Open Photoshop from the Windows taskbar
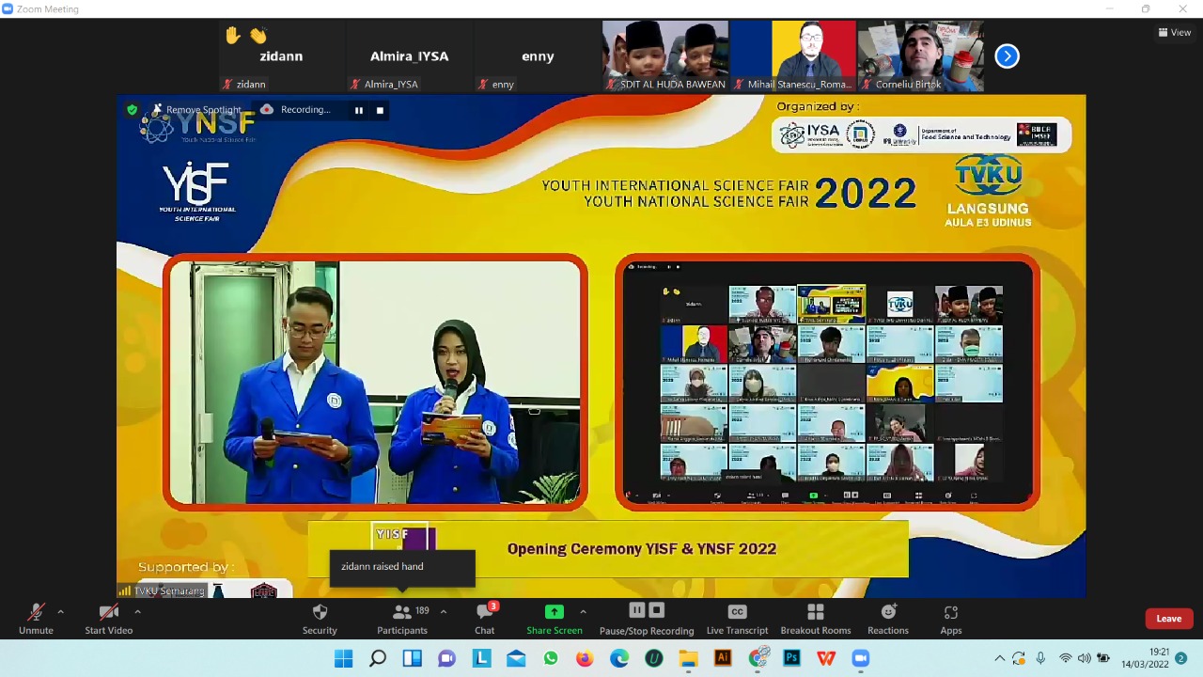The image size is (1203, 677). coord(791,658)
